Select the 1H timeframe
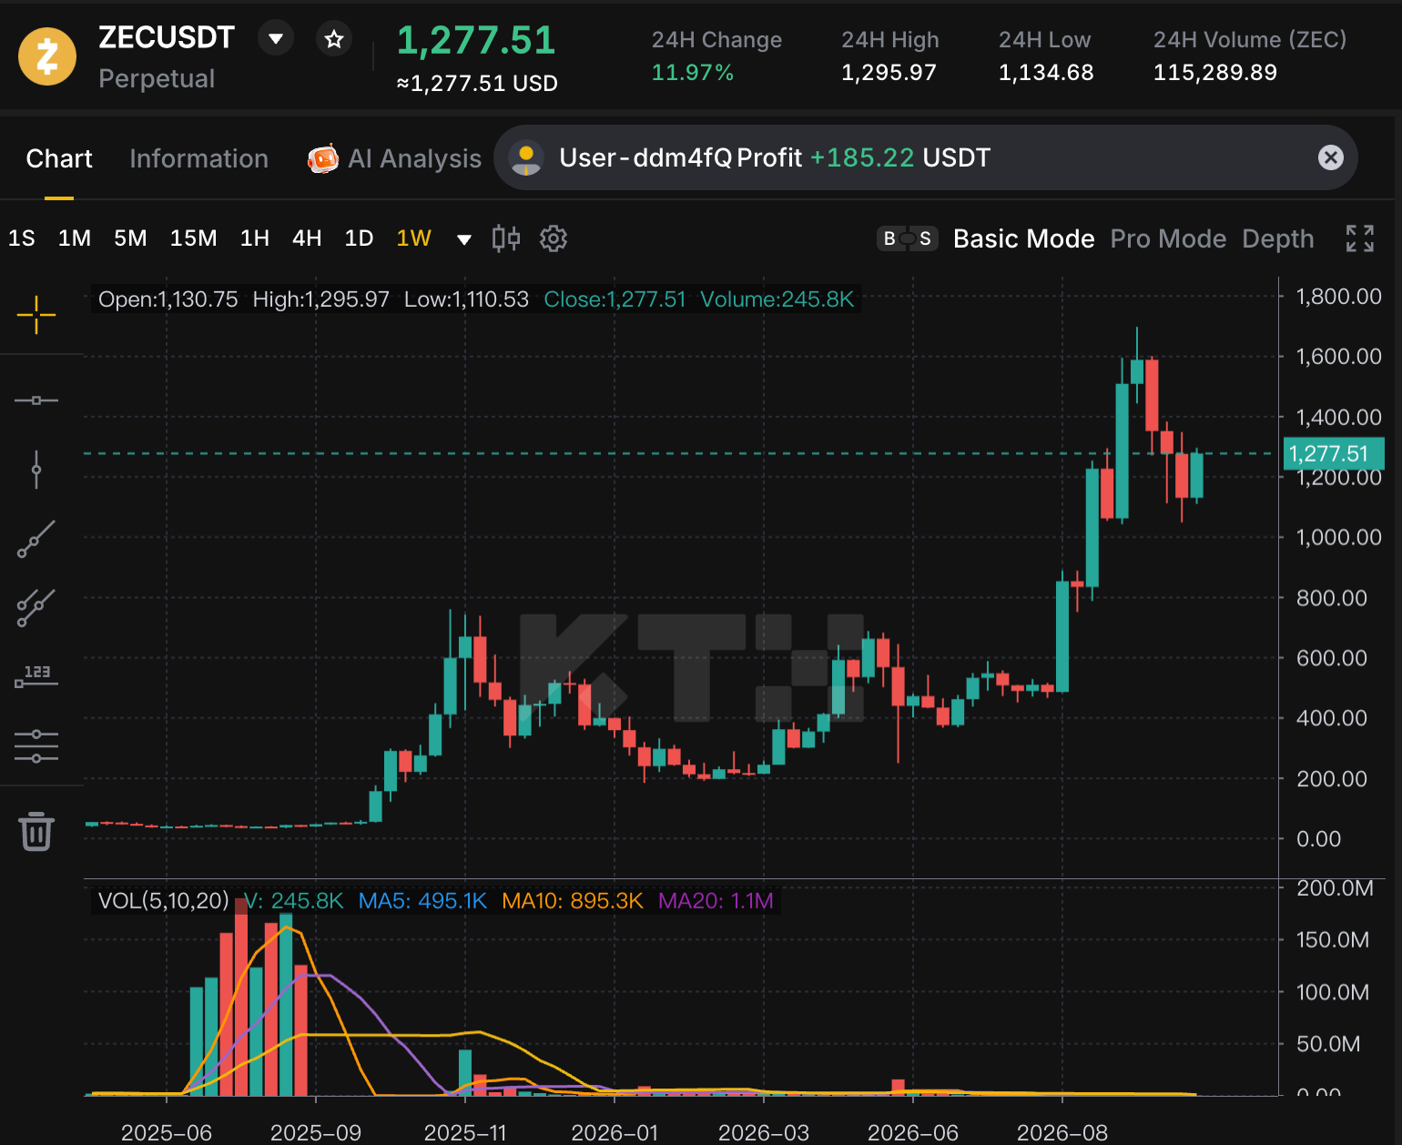 click(255, 238)
